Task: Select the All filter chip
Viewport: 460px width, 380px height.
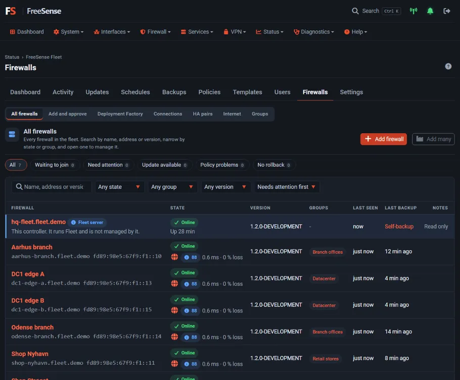Action: tap(16, 165)
